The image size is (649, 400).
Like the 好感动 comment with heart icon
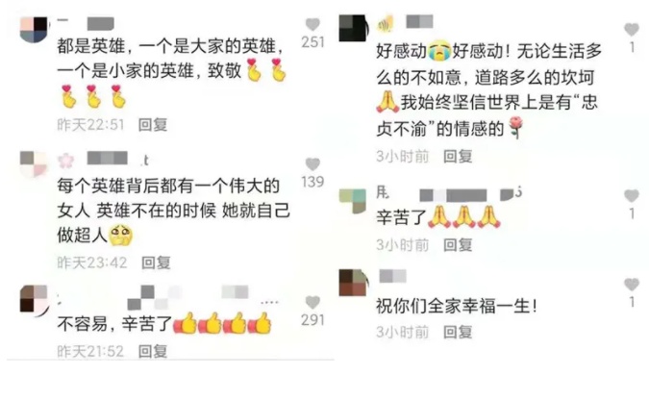(x=632, y=30)
